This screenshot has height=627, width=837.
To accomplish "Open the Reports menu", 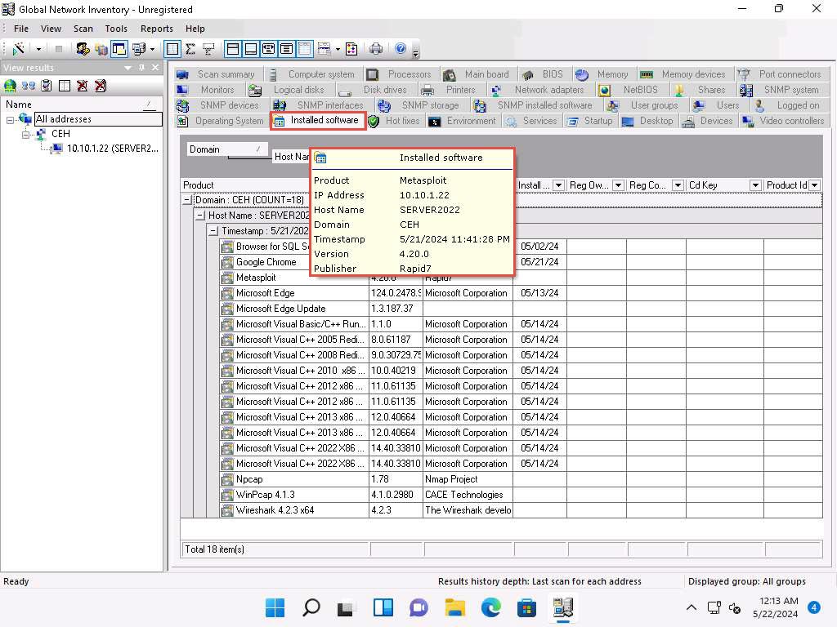I will tap(156, 29).
